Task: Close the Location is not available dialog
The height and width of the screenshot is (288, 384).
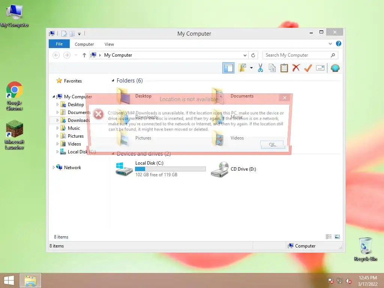Action: (284, 98)
